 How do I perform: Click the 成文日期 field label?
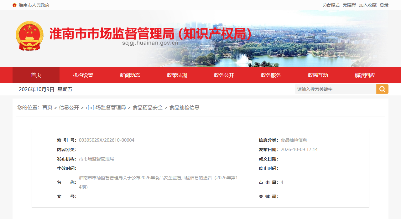pos(268,159)
